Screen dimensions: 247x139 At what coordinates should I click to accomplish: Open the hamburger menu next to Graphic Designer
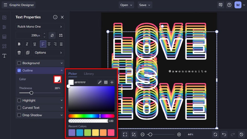(5, 5)
